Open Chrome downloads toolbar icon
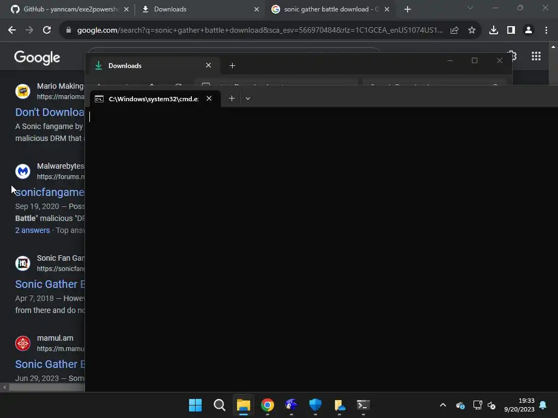 tap(494, 30)
